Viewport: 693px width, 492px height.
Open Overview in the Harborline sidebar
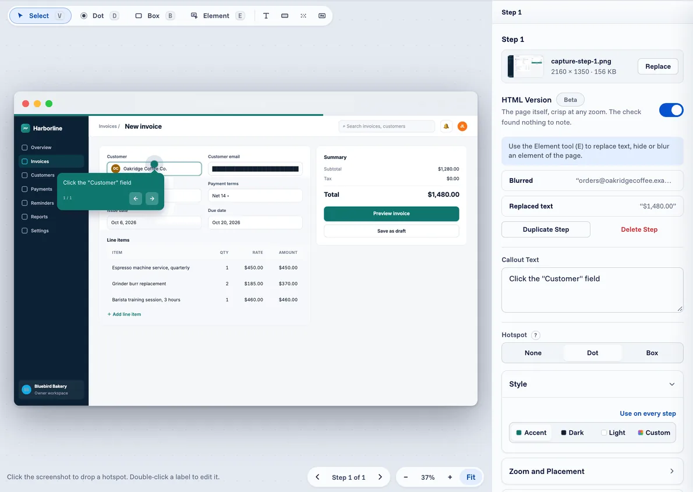[51, 148]
